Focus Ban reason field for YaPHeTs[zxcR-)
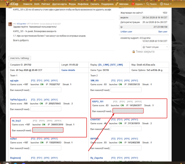185x164 pixels. point(46,109)
